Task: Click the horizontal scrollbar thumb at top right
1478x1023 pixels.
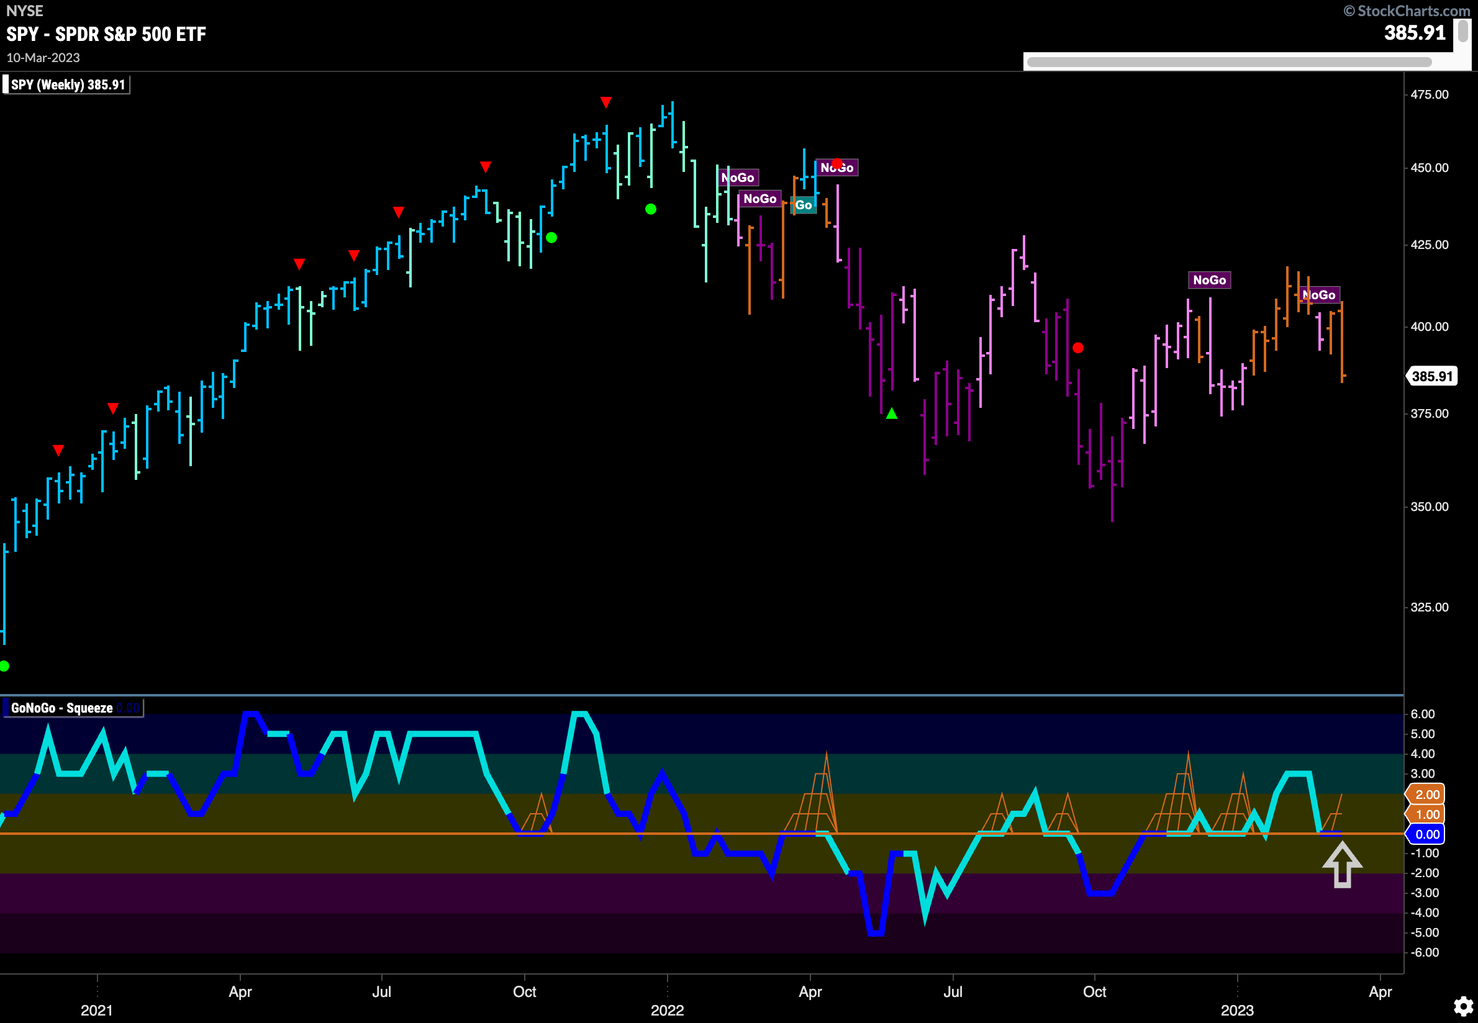Action: point(1228,62)
